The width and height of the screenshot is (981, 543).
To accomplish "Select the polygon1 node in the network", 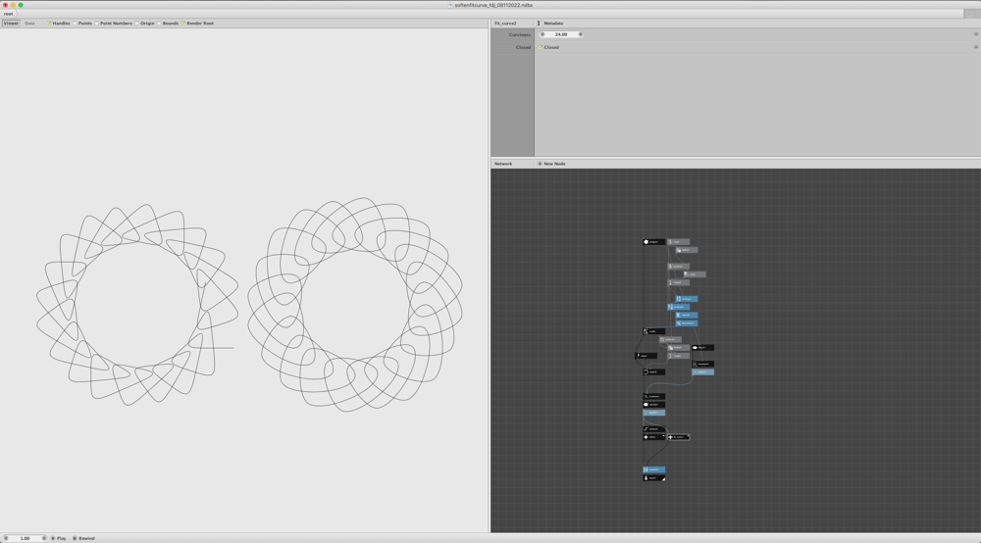I will point(653,242).
